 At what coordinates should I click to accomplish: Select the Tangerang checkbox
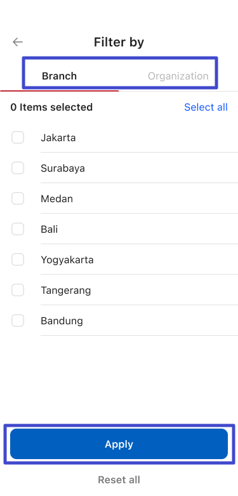point(18,290)
